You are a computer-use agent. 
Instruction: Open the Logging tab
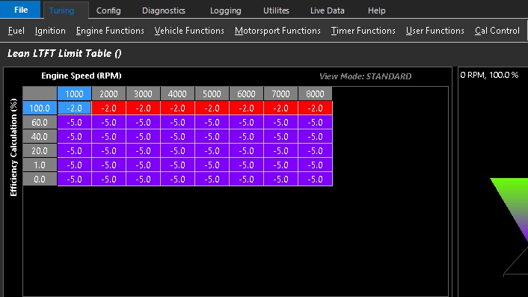[225, 10]
